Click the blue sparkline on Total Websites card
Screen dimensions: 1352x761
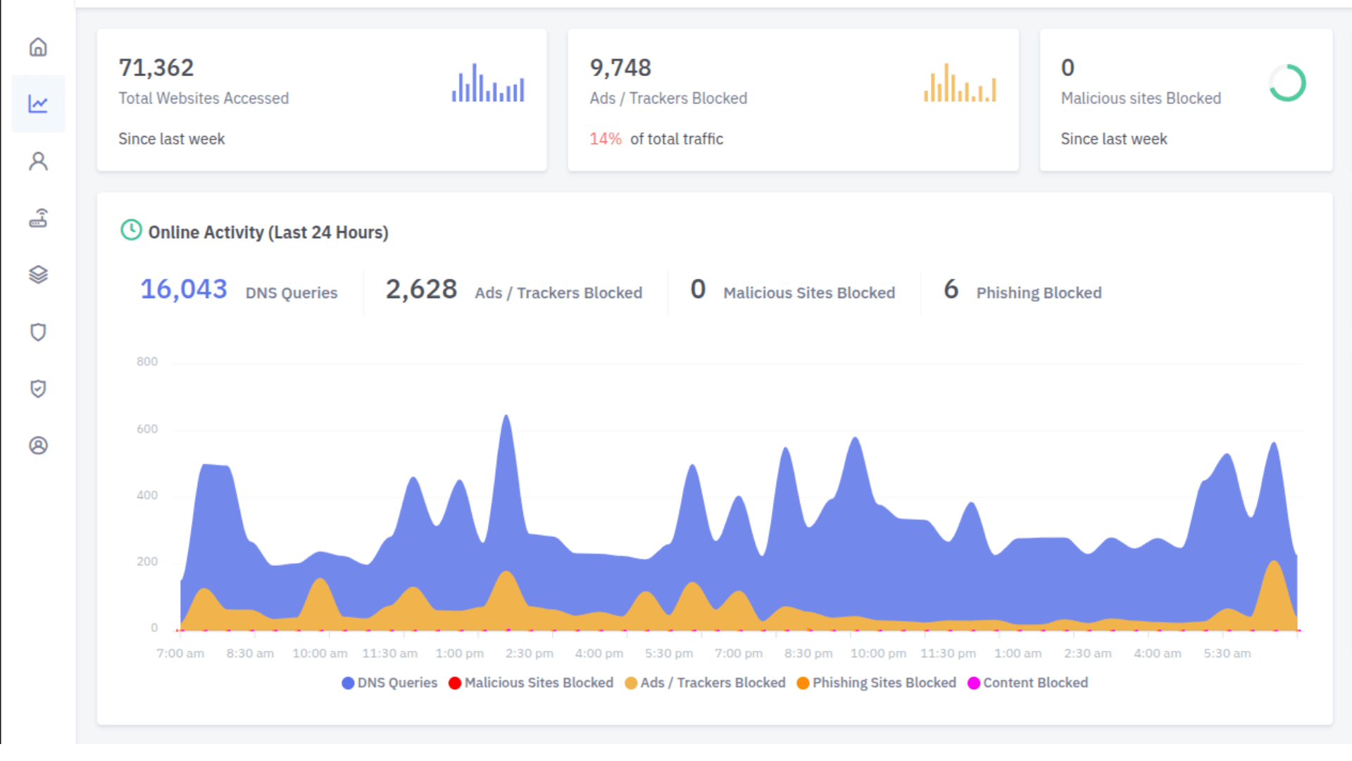coord(487,83)
